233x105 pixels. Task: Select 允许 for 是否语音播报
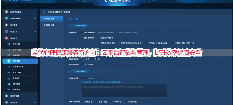click(x=83, y=59)
